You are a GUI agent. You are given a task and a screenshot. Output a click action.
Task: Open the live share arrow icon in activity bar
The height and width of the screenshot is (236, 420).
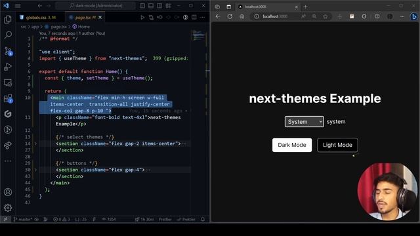[x=8, y=146]
